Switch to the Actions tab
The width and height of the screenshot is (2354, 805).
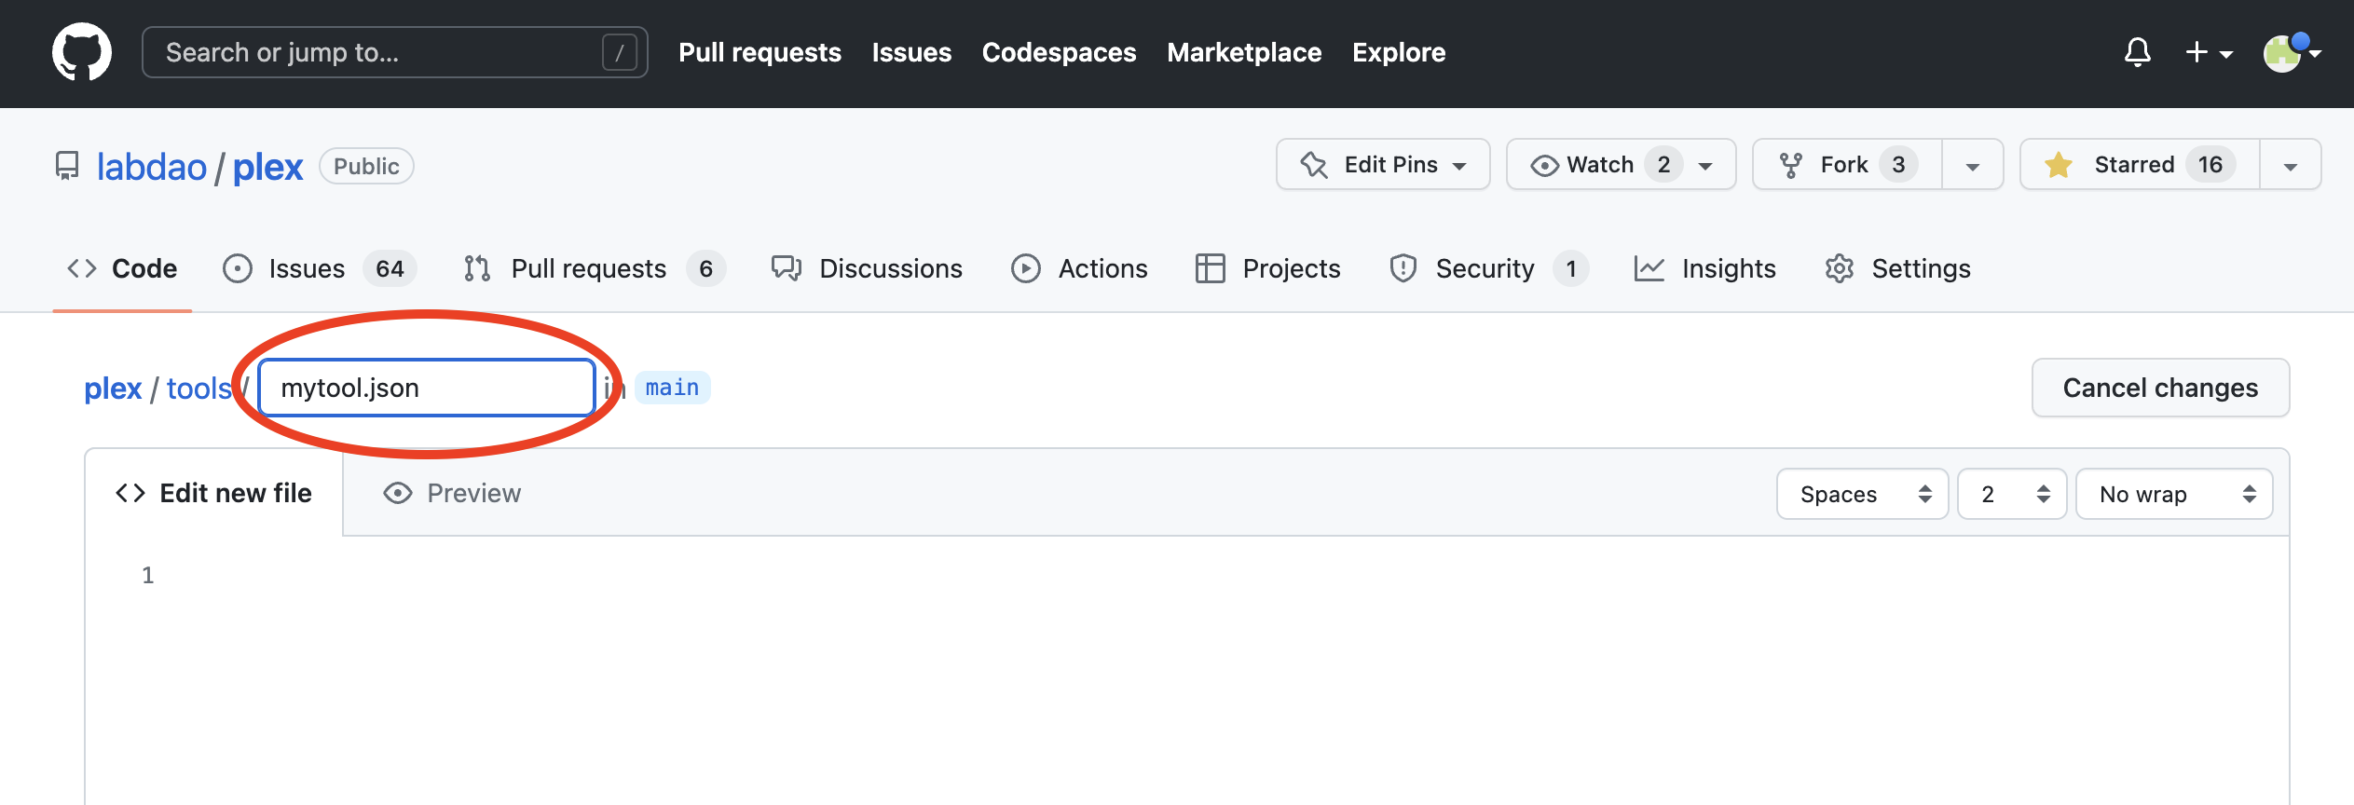[x=1079, y=268]
